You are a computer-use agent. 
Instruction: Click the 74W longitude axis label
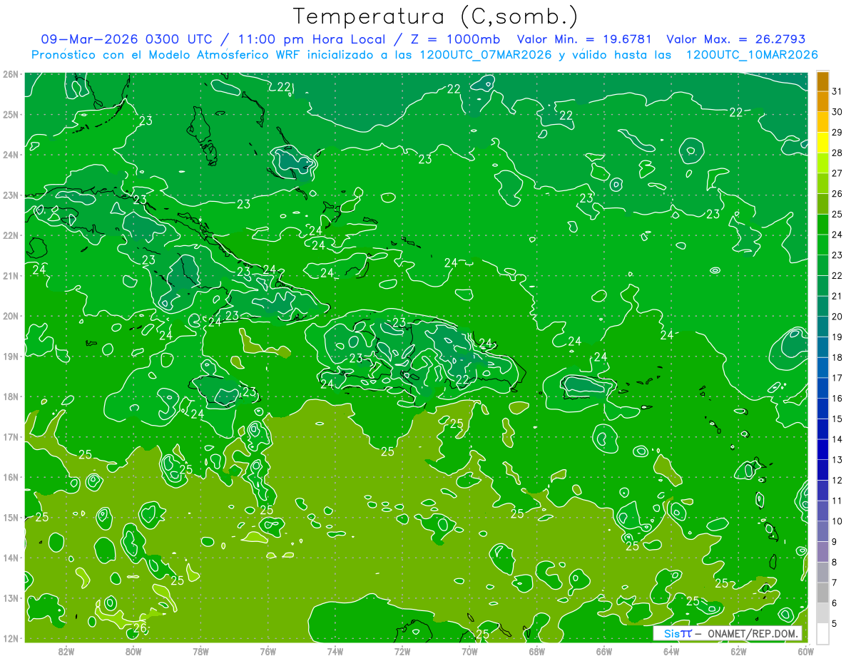click(335, 651)
